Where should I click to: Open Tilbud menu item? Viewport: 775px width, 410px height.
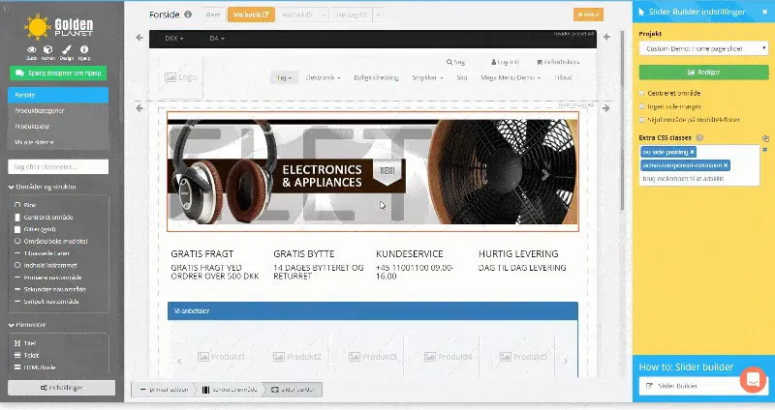563,77
